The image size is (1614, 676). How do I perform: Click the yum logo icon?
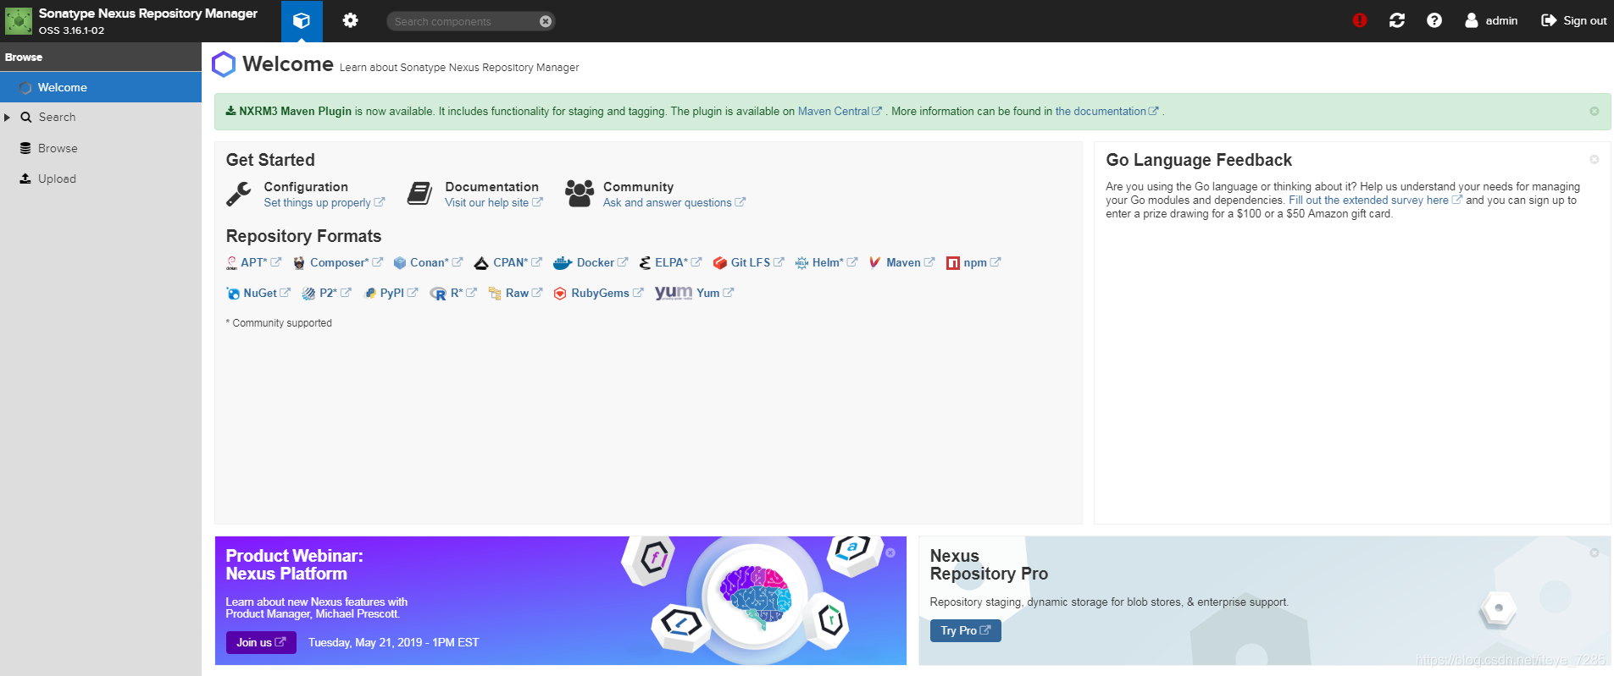pyautogui.click(x=674, y=293)
